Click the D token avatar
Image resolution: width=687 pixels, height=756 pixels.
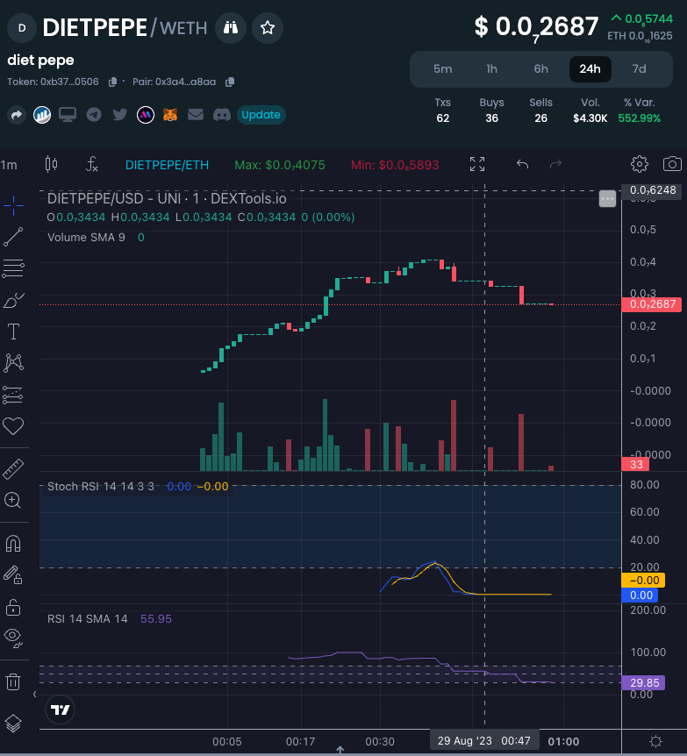22,28
